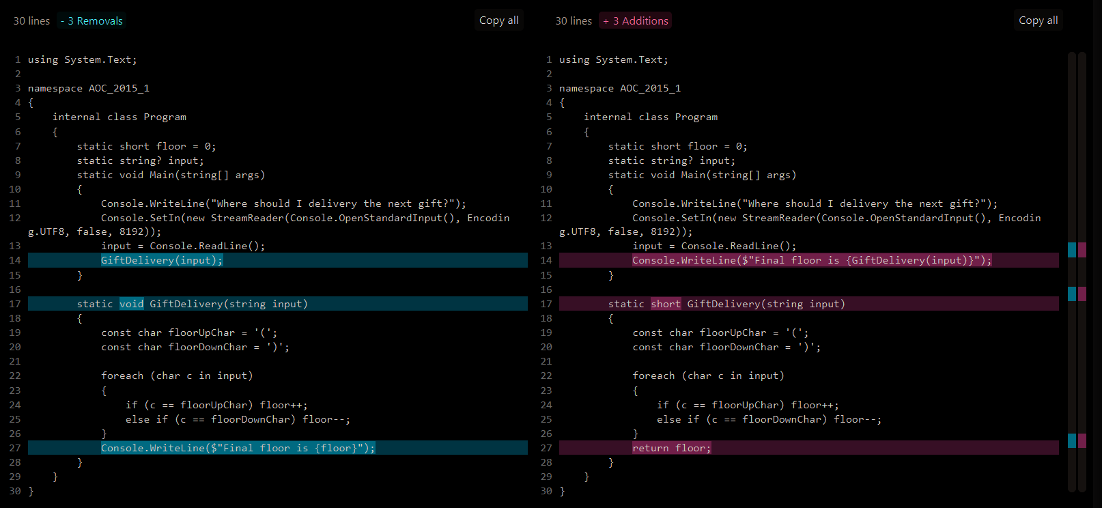This screenshot has height=508, width=1102.
Task: Click "static short floor = 0;" in Additions pane
Action: [678, 146]
